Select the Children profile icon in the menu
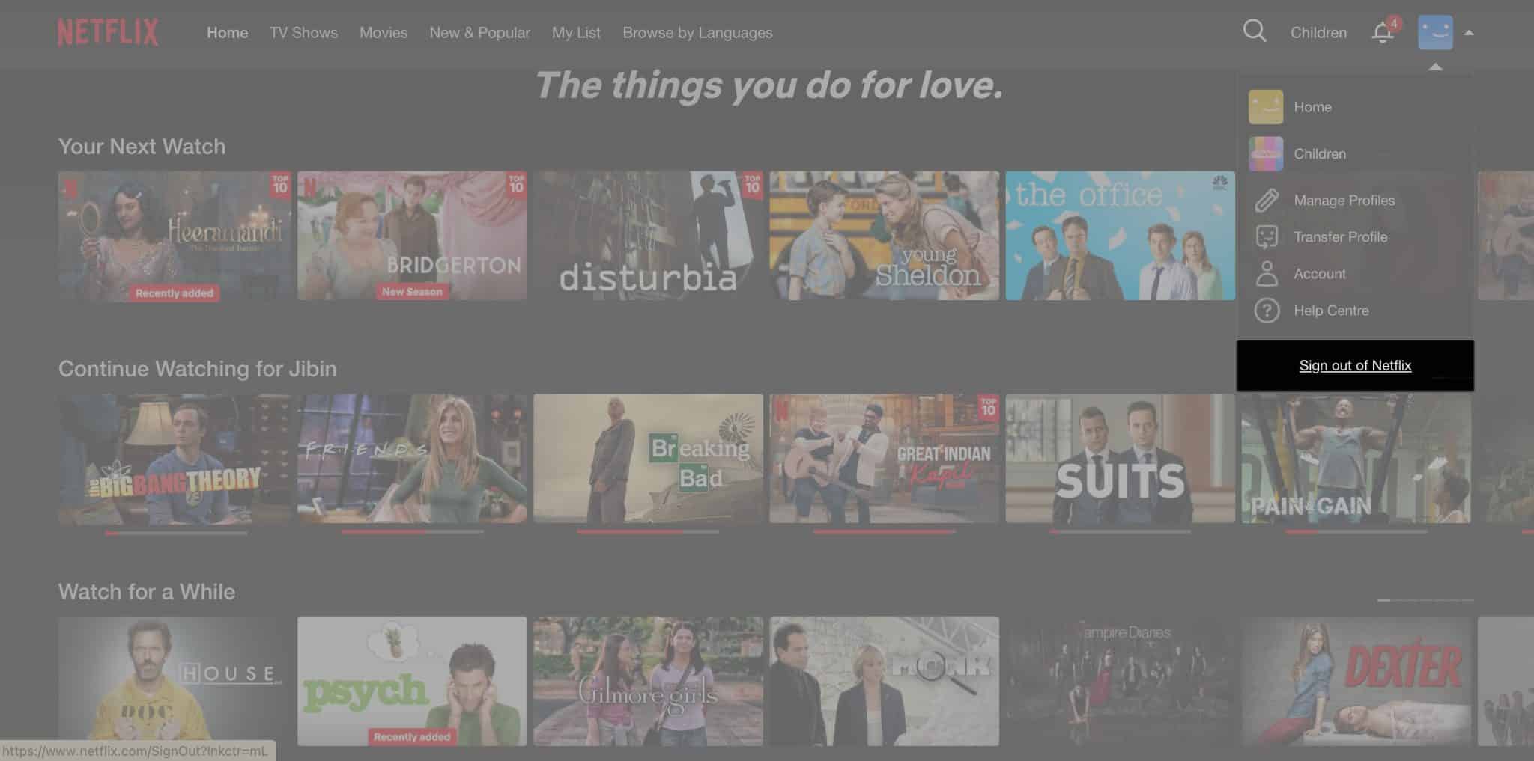Image resolution: width=1534 pixels, height=761 pixels. pyautogui.click(x=1266, y=153)
